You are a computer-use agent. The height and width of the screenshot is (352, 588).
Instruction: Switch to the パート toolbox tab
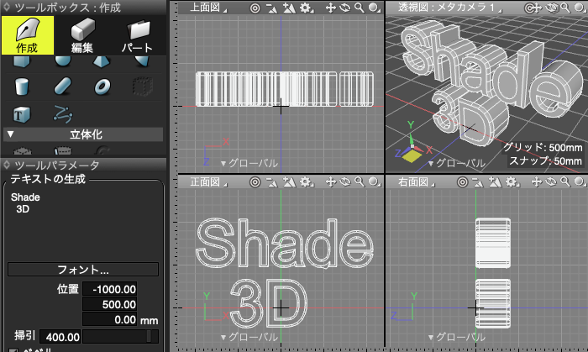pos(137,34)
